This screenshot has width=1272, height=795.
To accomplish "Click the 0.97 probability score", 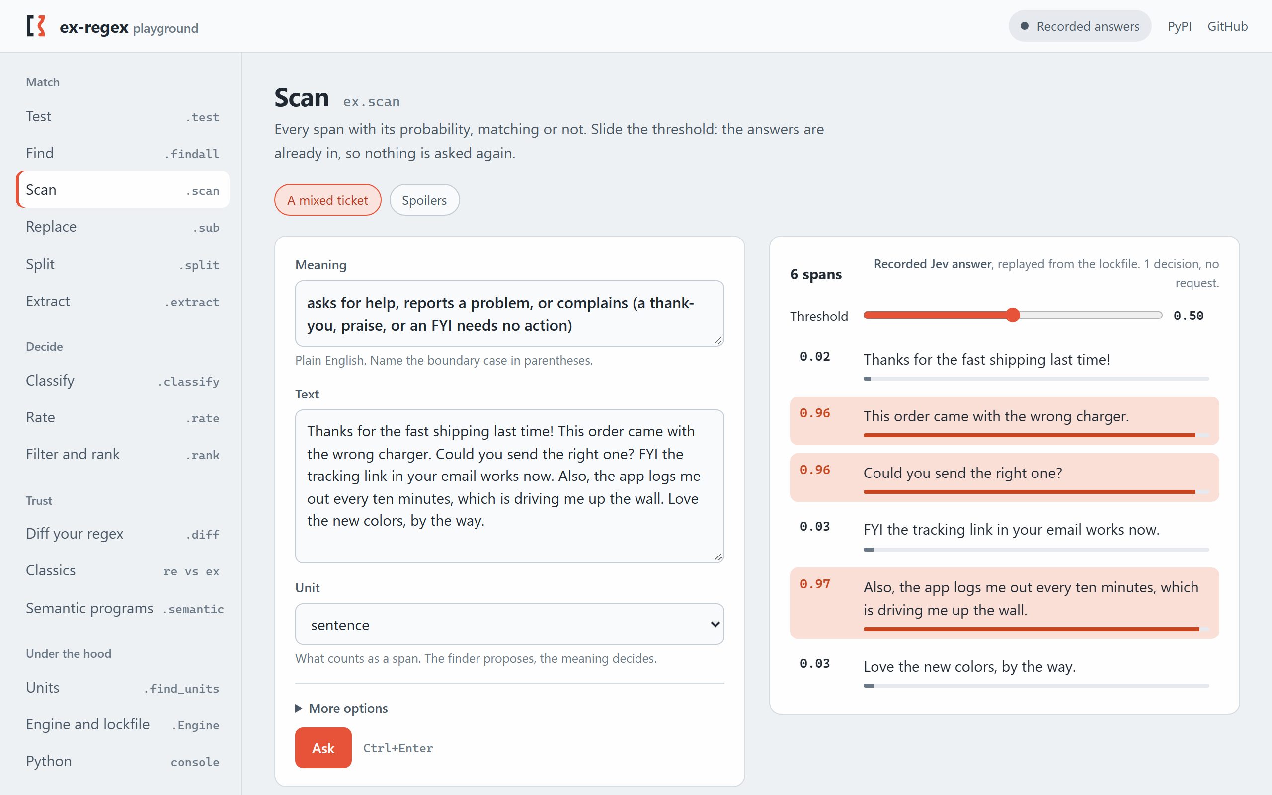I will click(815, 584).
